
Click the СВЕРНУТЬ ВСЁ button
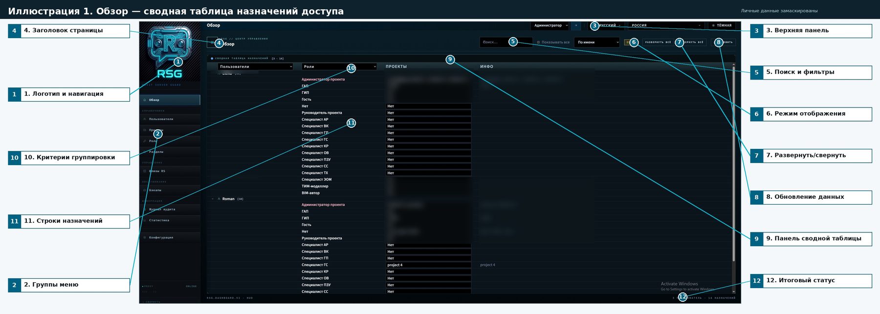(691, 42)
